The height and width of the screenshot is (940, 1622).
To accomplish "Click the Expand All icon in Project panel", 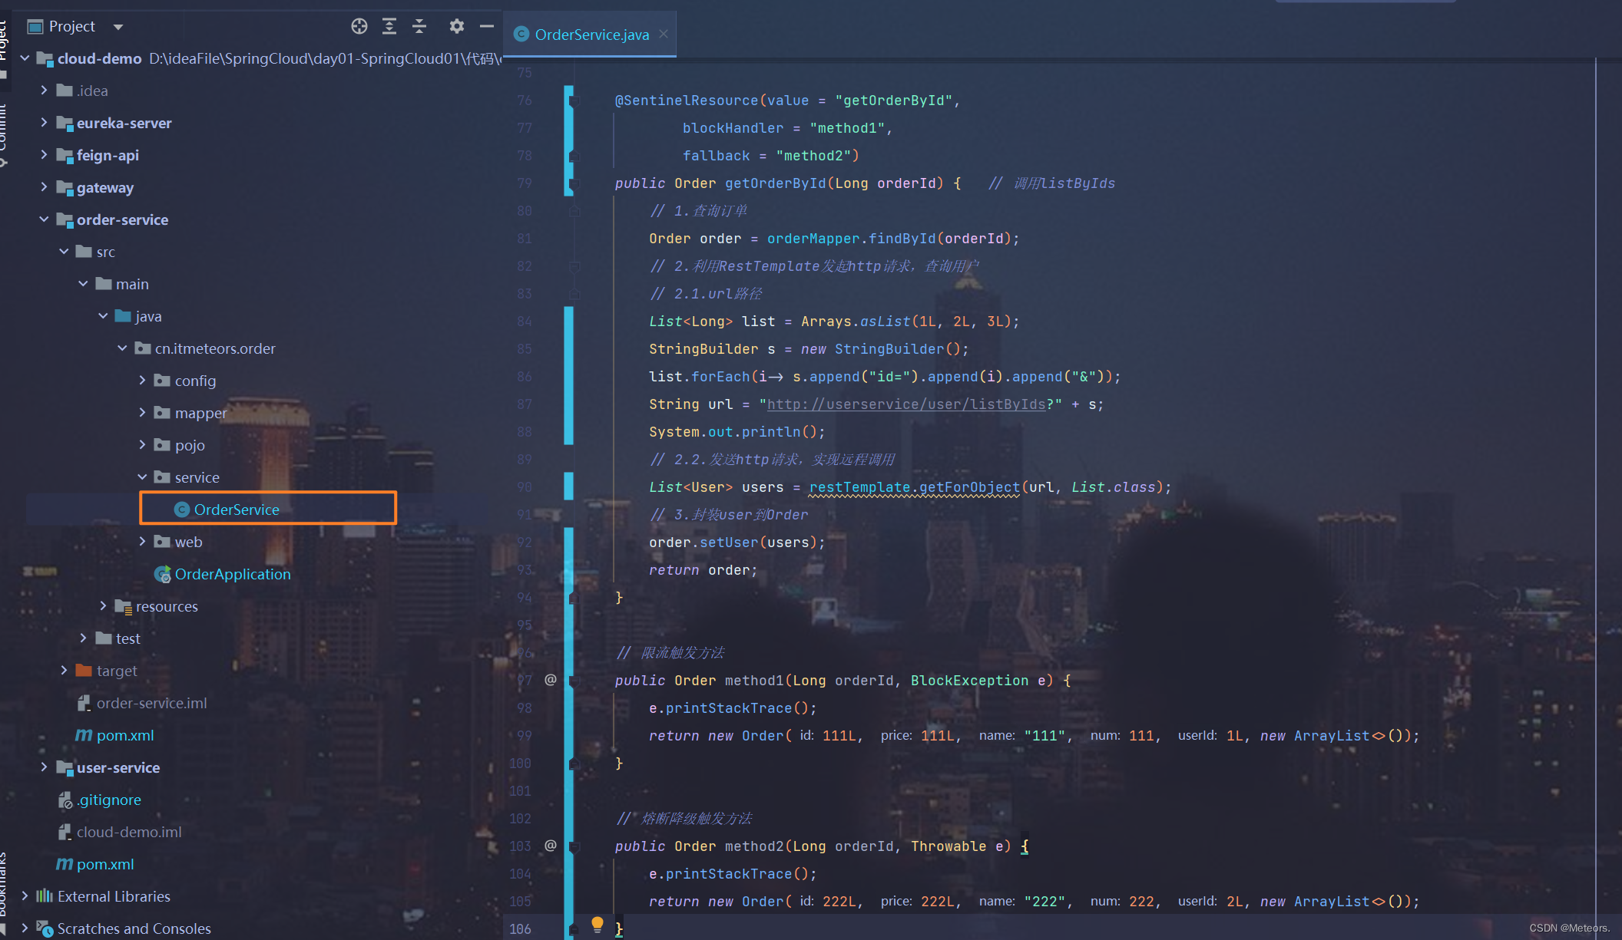I will 389,26.
